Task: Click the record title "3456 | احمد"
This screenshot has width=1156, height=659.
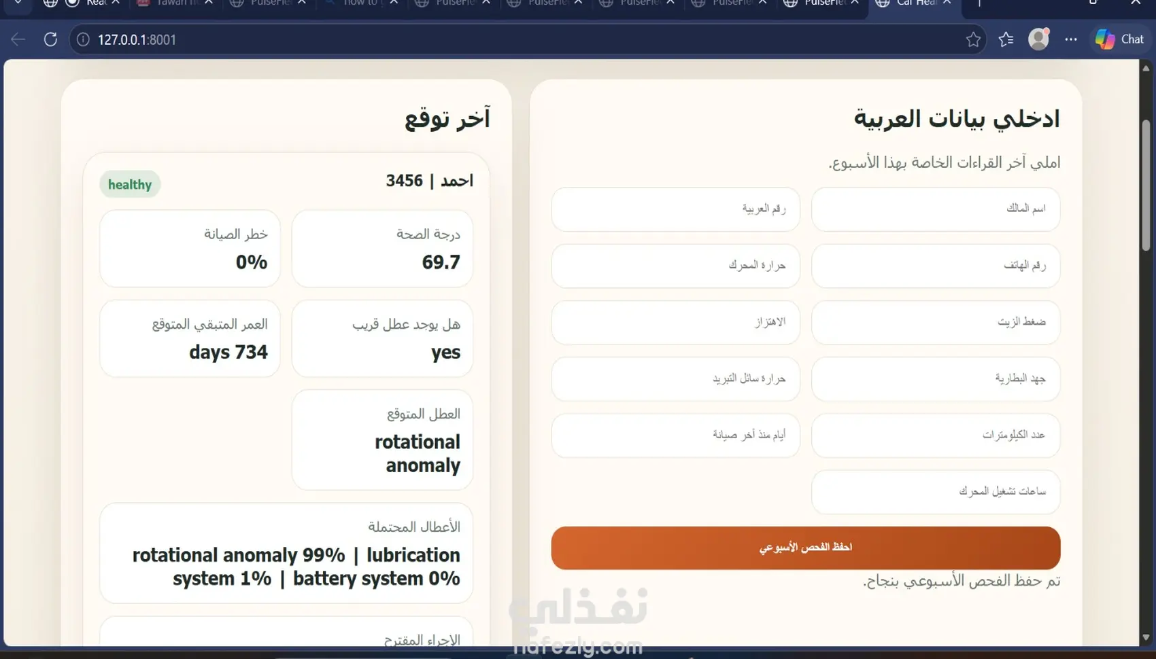Action: [x=429, y=181]
